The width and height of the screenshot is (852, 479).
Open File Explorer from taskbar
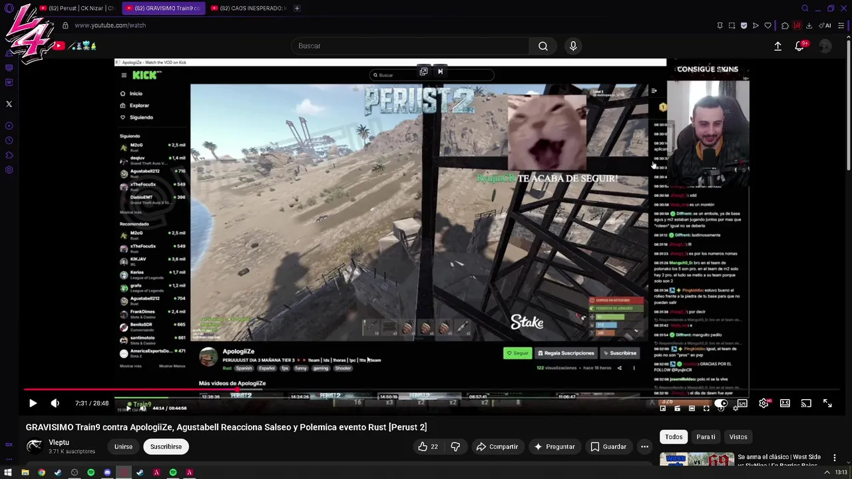pyautogui.click(x=25, y=472)
